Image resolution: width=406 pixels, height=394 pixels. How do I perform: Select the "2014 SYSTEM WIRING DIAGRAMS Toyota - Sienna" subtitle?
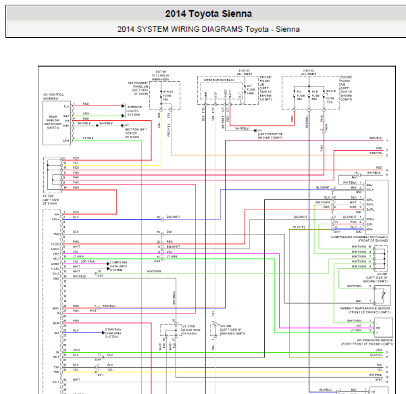coord(209,29)
